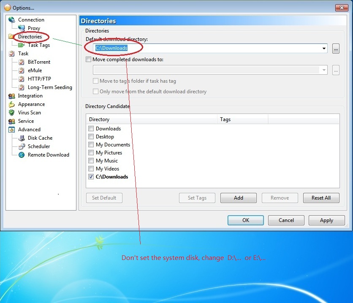The height and width of the screenshot is (303, 353).
Task: Confirm options with OK
Action: click(246, 220)
